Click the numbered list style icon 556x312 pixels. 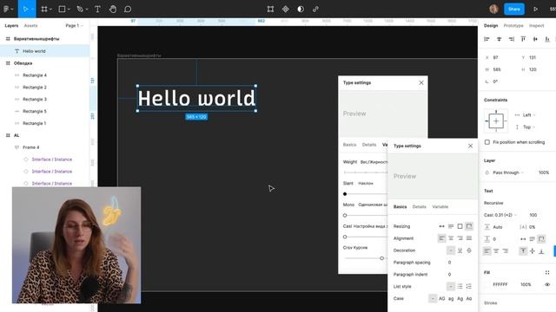point(469,286)
